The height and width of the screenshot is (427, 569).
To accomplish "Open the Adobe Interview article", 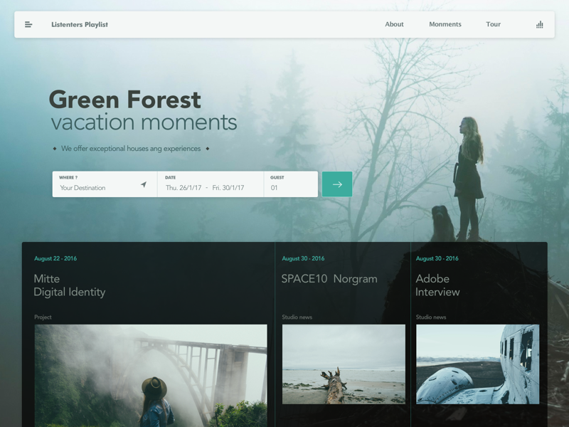I will tap(437, 286).
